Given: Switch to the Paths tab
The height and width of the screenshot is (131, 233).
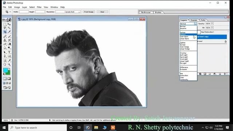Looking at the screenshot, I should (x=203, y=20).
